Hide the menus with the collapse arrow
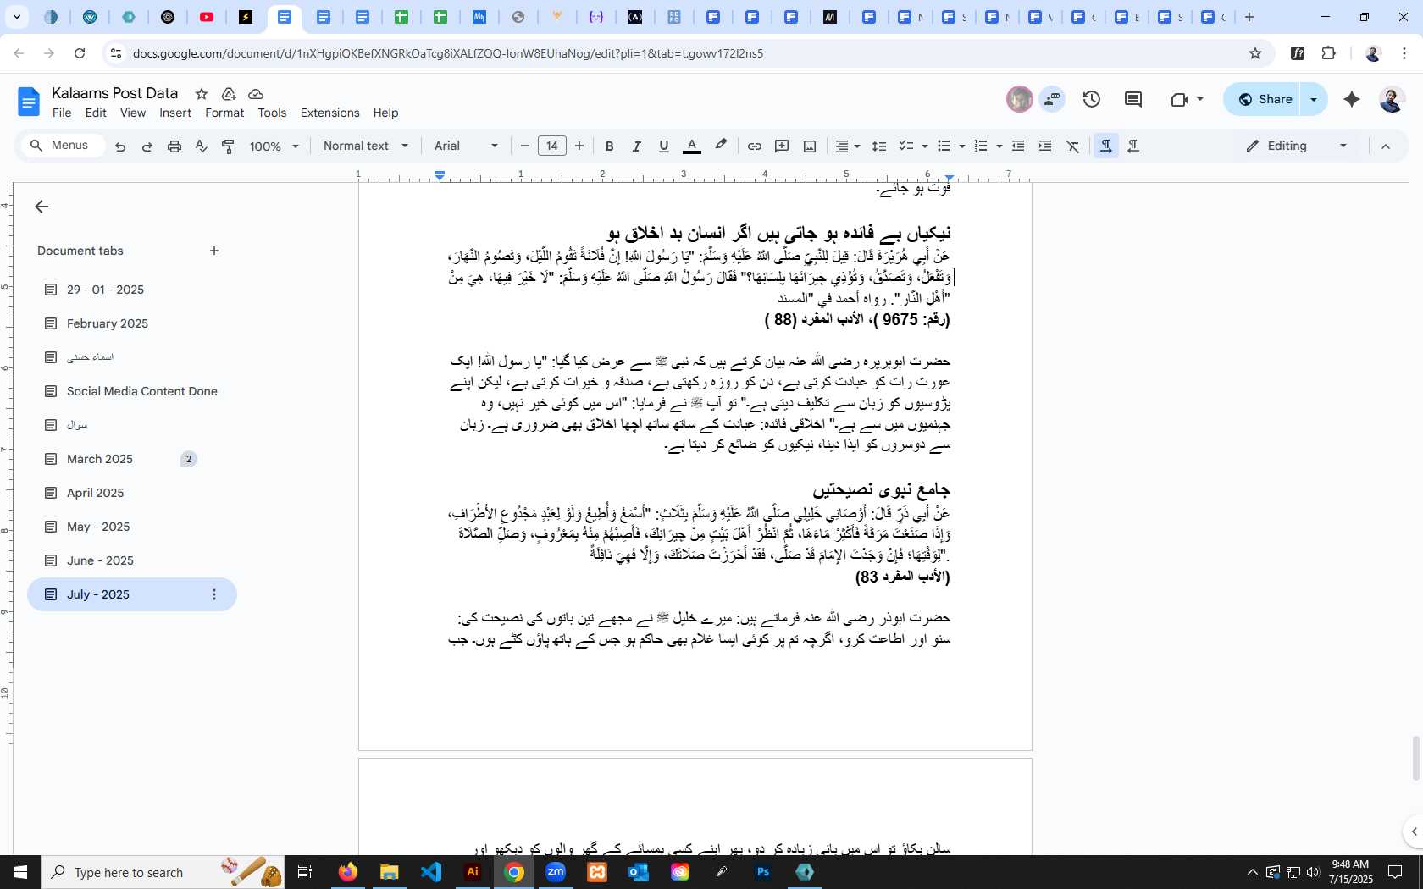Image resolution: width=1423 pixels, height=889 pixels. coord(1386,146)
